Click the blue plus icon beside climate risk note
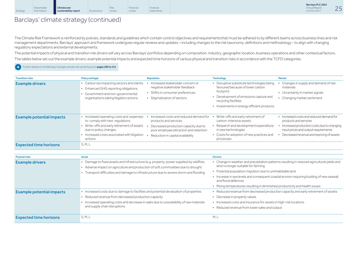 (x=18, y=67)
